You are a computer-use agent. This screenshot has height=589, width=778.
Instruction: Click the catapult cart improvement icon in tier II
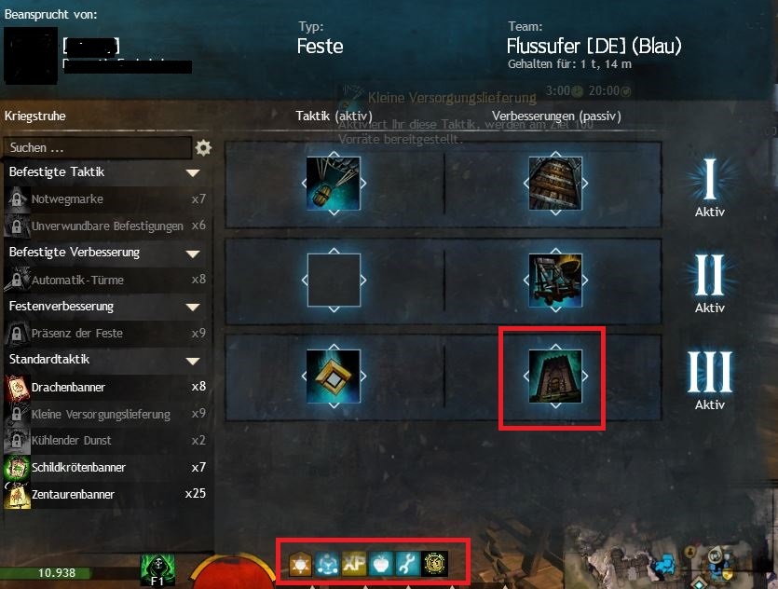tap(555, 280)
